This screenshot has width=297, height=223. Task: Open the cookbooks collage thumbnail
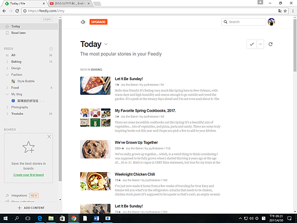(95, 118)
